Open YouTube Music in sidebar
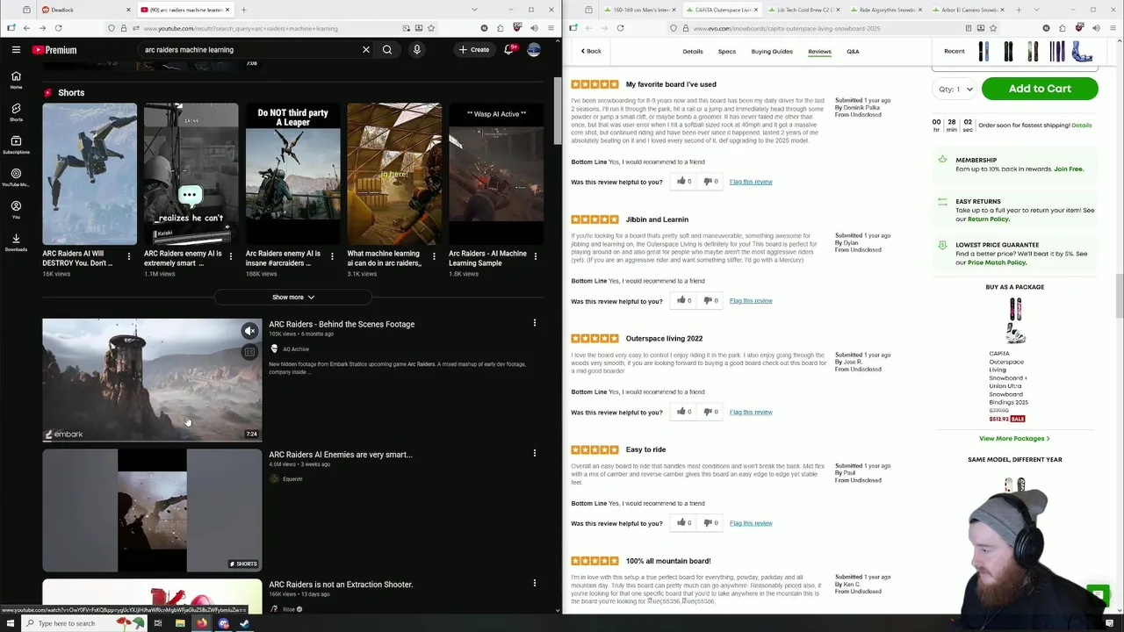This screenshot has width=1124, height=632. pos(16,177)
